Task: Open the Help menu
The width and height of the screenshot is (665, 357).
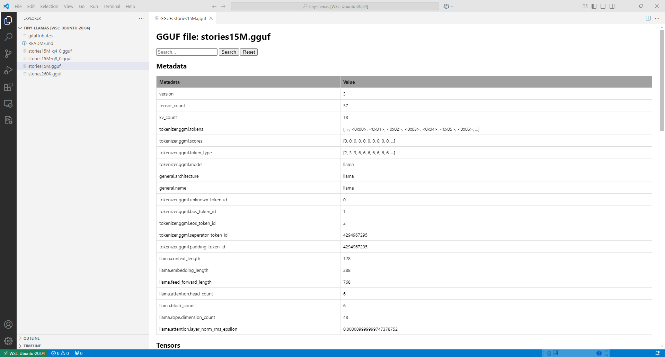Action: (x=130, y=6)
